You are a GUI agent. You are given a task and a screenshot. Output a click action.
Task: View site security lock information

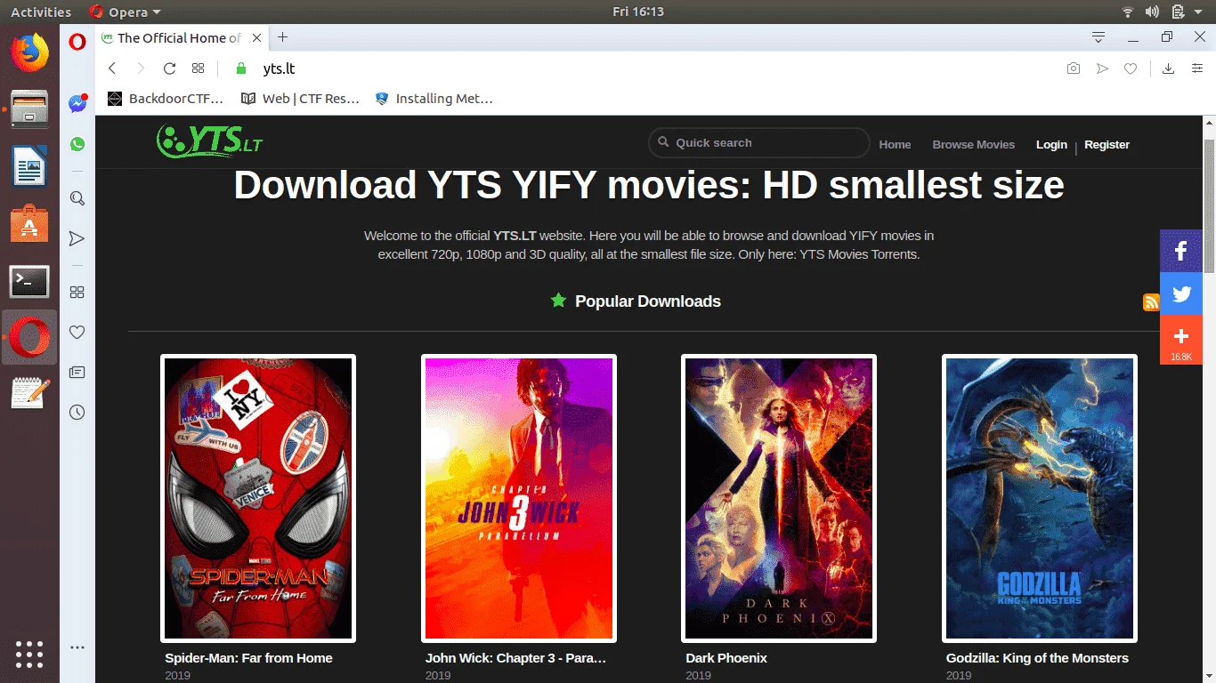239,68
